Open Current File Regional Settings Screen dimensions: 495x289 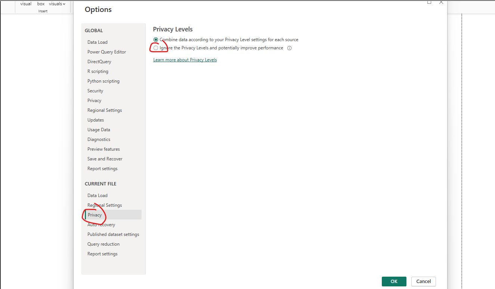click(x=105, y=205)
